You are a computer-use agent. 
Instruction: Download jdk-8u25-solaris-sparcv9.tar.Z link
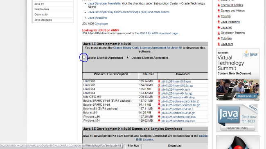coord(180,101)
